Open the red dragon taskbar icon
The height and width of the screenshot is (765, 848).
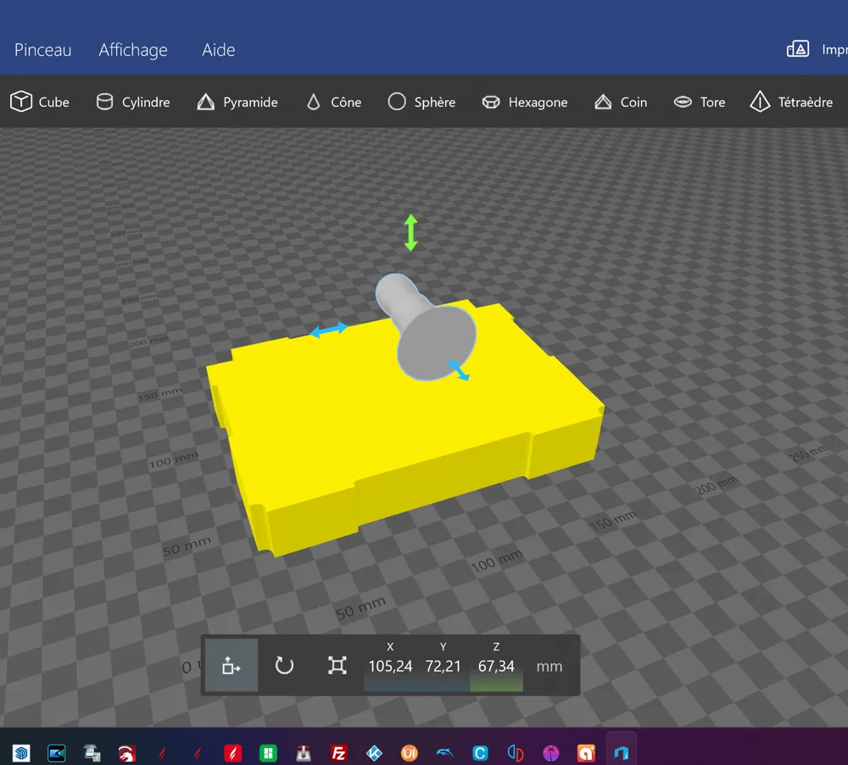coord(127,752)
